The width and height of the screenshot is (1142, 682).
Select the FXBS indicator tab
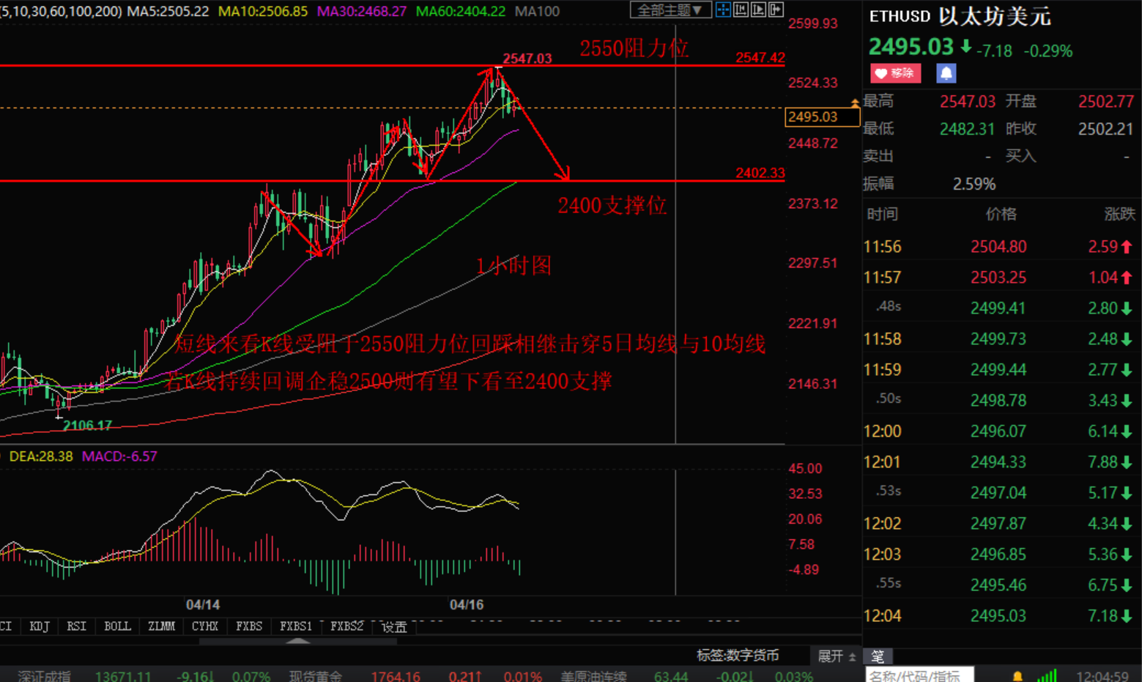pyautogui.click(x=249, y=626)
